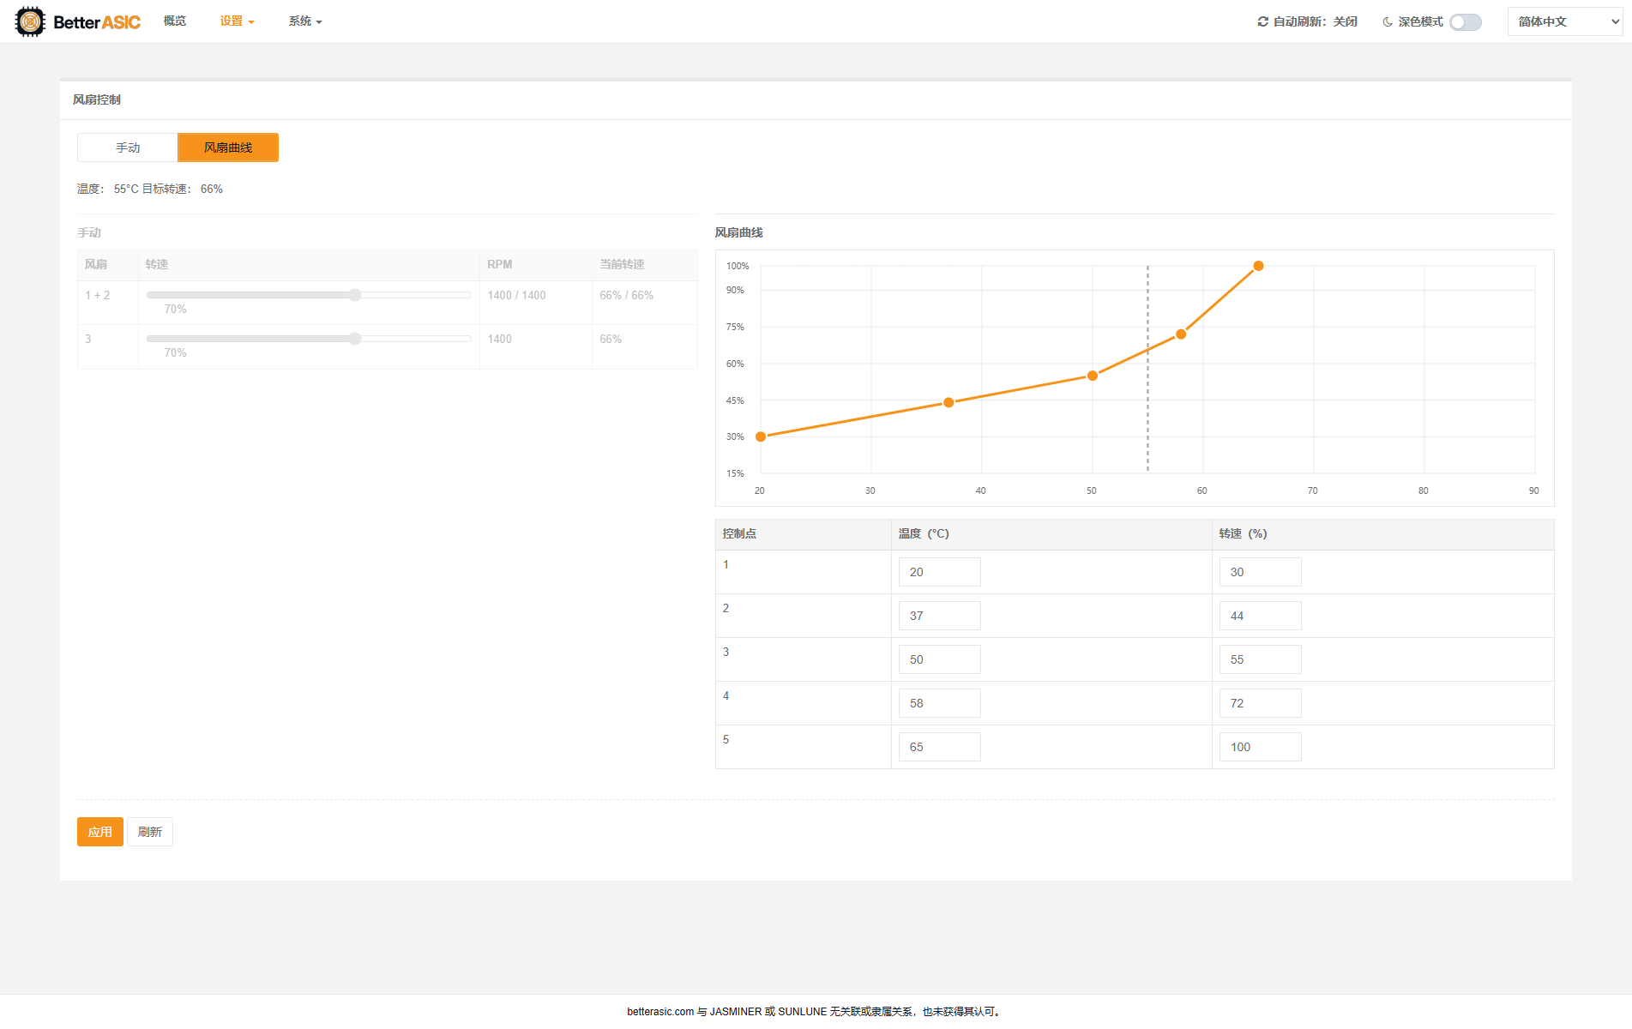Screen dimensions: 1632x1029
Task: Expand the 设置 settings menu
Action: tap(237, 21)
